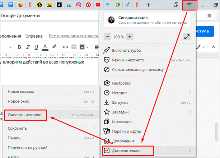220x158 pixels.
Task: Click the blue access settings button
Action: pyautogui.click(x=205, y=31)
